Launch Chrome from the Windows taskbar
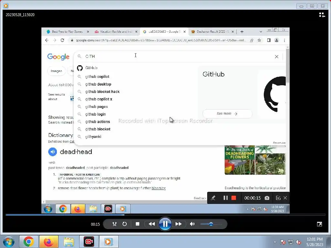Screen dimensions: 331x248 28,242
